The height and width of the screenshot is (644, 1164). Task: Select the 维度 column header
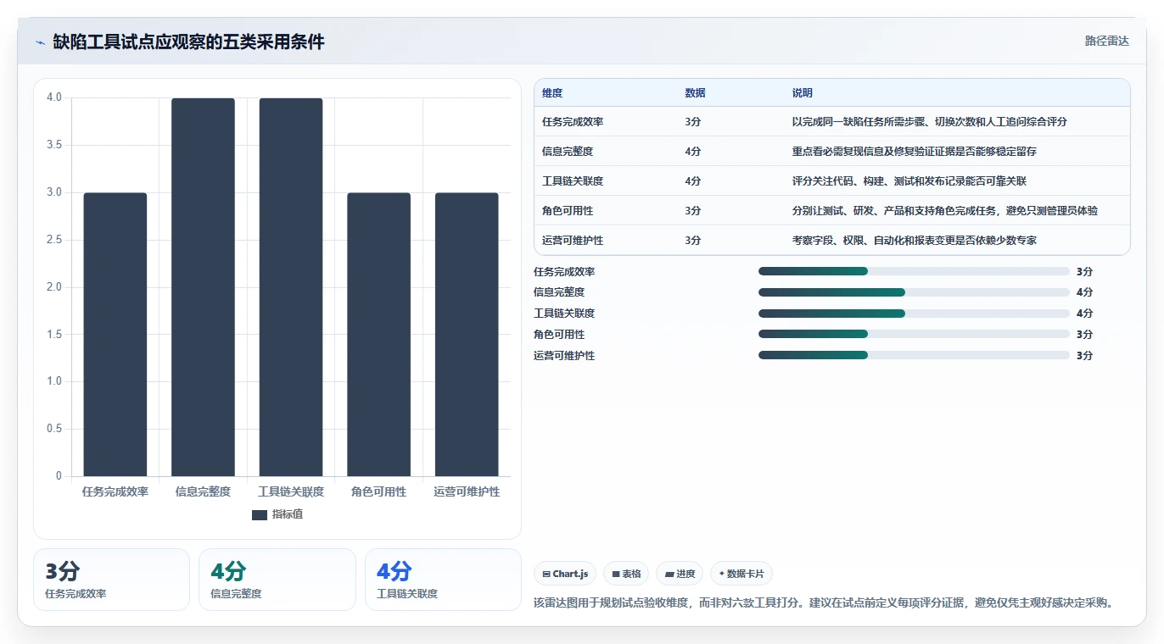click(552, 93)
